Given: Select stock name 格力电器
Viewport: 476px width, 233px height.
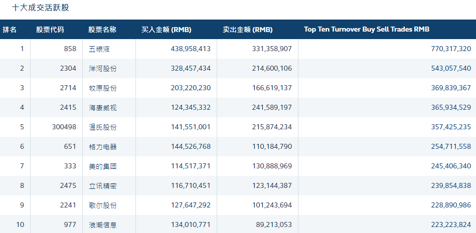Looking at the screenshot, I should coord(103,147).
